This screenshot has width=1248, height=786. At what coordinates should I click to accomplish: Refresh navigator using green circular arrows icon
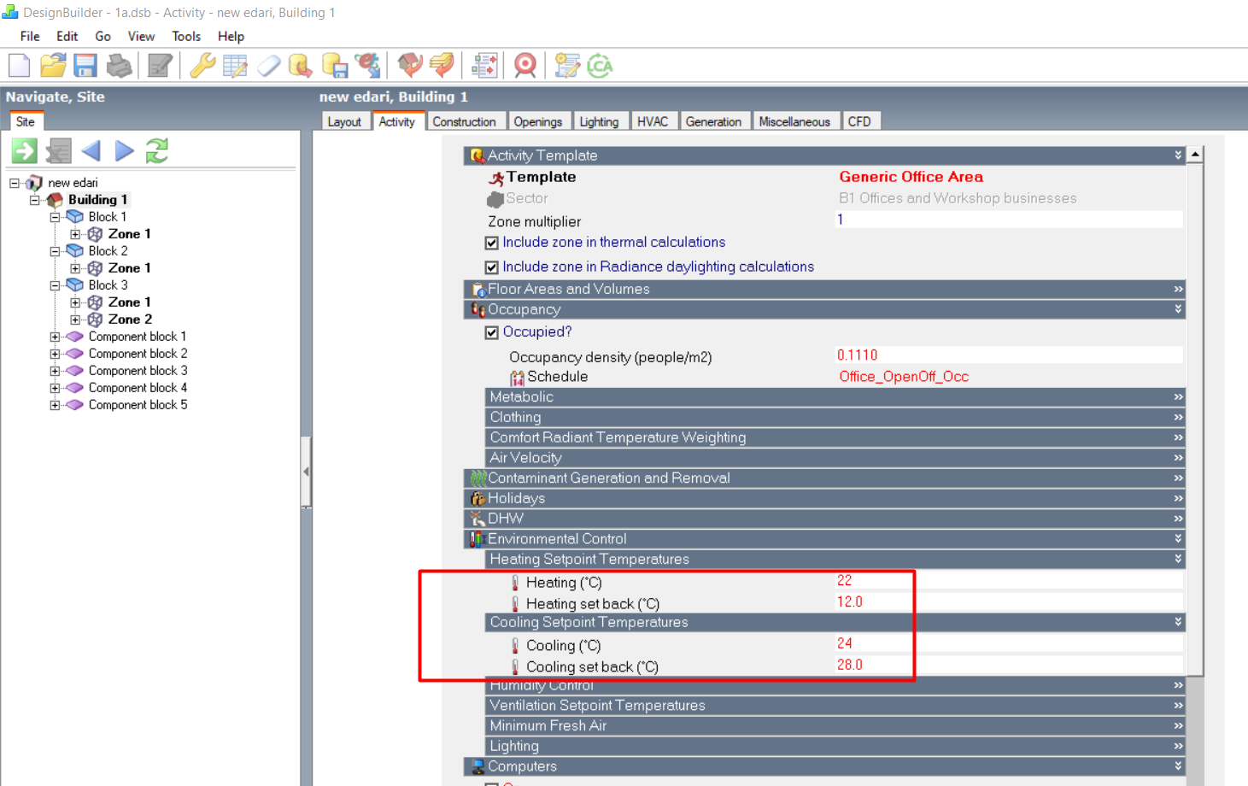[157, 151]
